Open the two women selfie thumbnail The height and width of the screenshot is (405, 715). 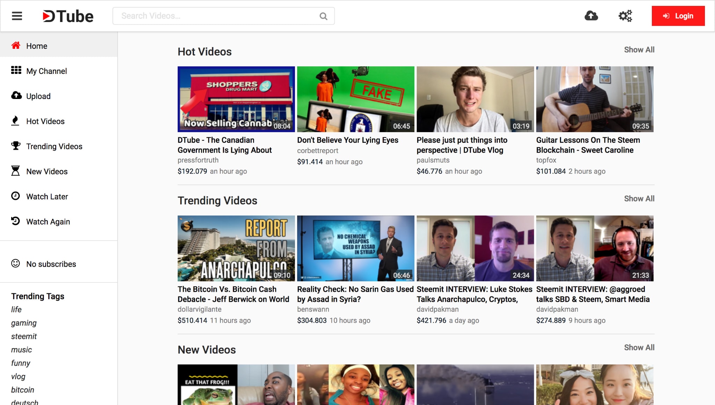(595, 384)
